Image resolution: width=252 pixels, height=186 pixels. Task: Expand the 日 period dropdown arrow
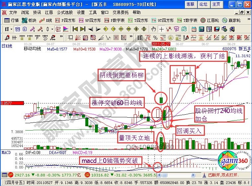point(11,29)
